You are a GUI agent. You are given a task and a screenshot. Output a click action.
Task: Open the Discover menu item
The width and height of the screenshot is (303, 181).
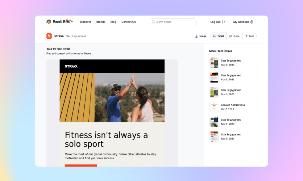86,22
